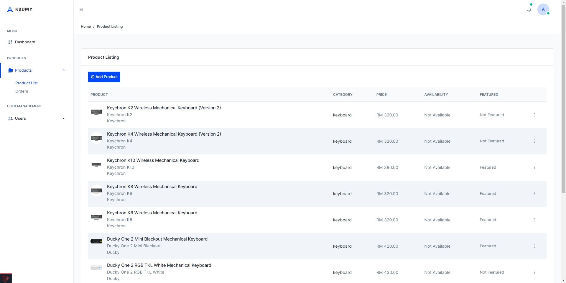Select Products in the sidebar

[23, 70]
